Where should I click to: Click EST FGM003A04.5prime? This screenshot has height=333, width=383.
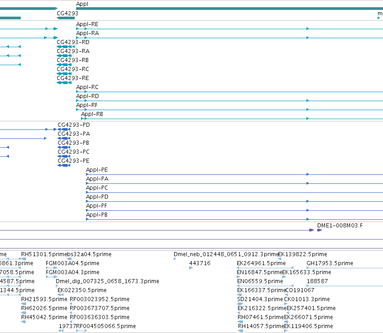[72, 263]
